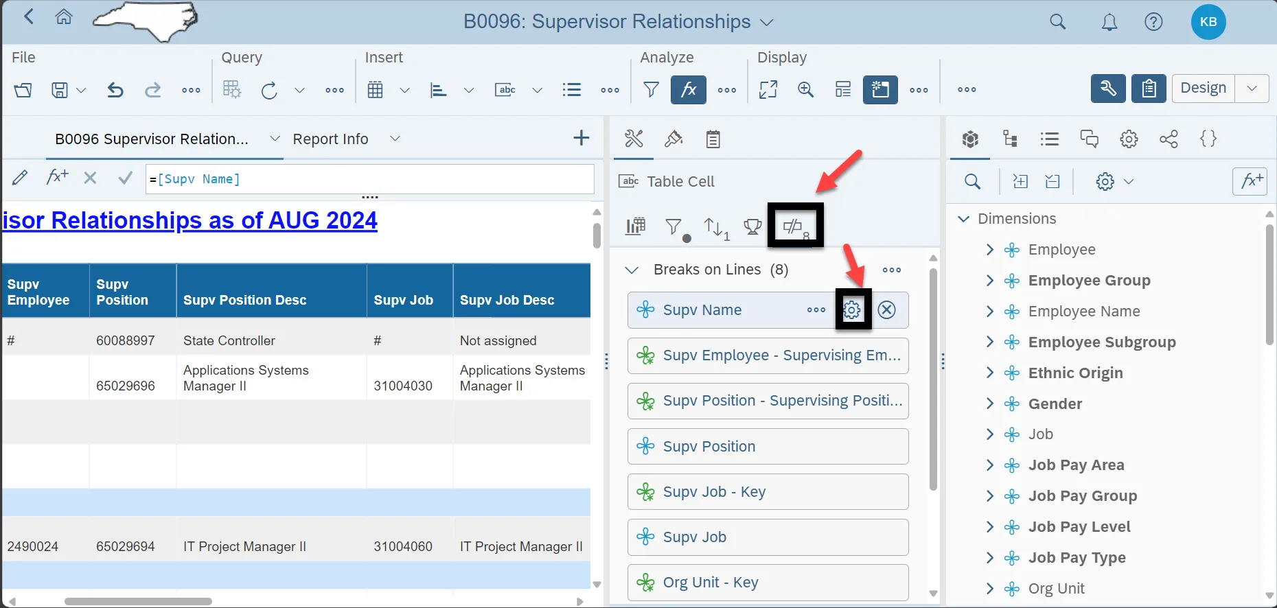This screenshot has width=1277, height=608.
Task: Click the Breaks icon in Table Cell panel
Action: point(795,226)
